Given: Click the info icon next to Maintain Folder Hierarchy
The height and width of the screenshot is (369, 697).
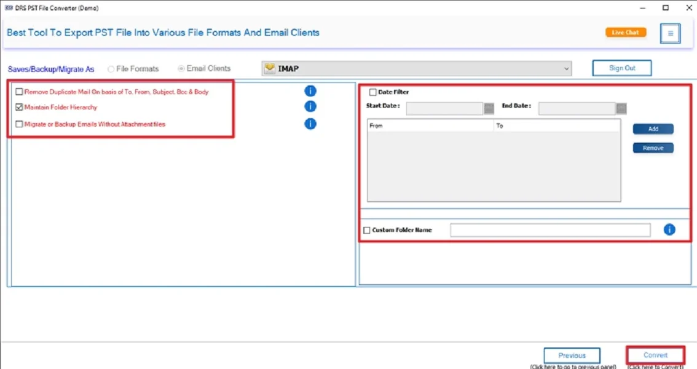Looking at the screenshot, I should click(x=310, y=106).
